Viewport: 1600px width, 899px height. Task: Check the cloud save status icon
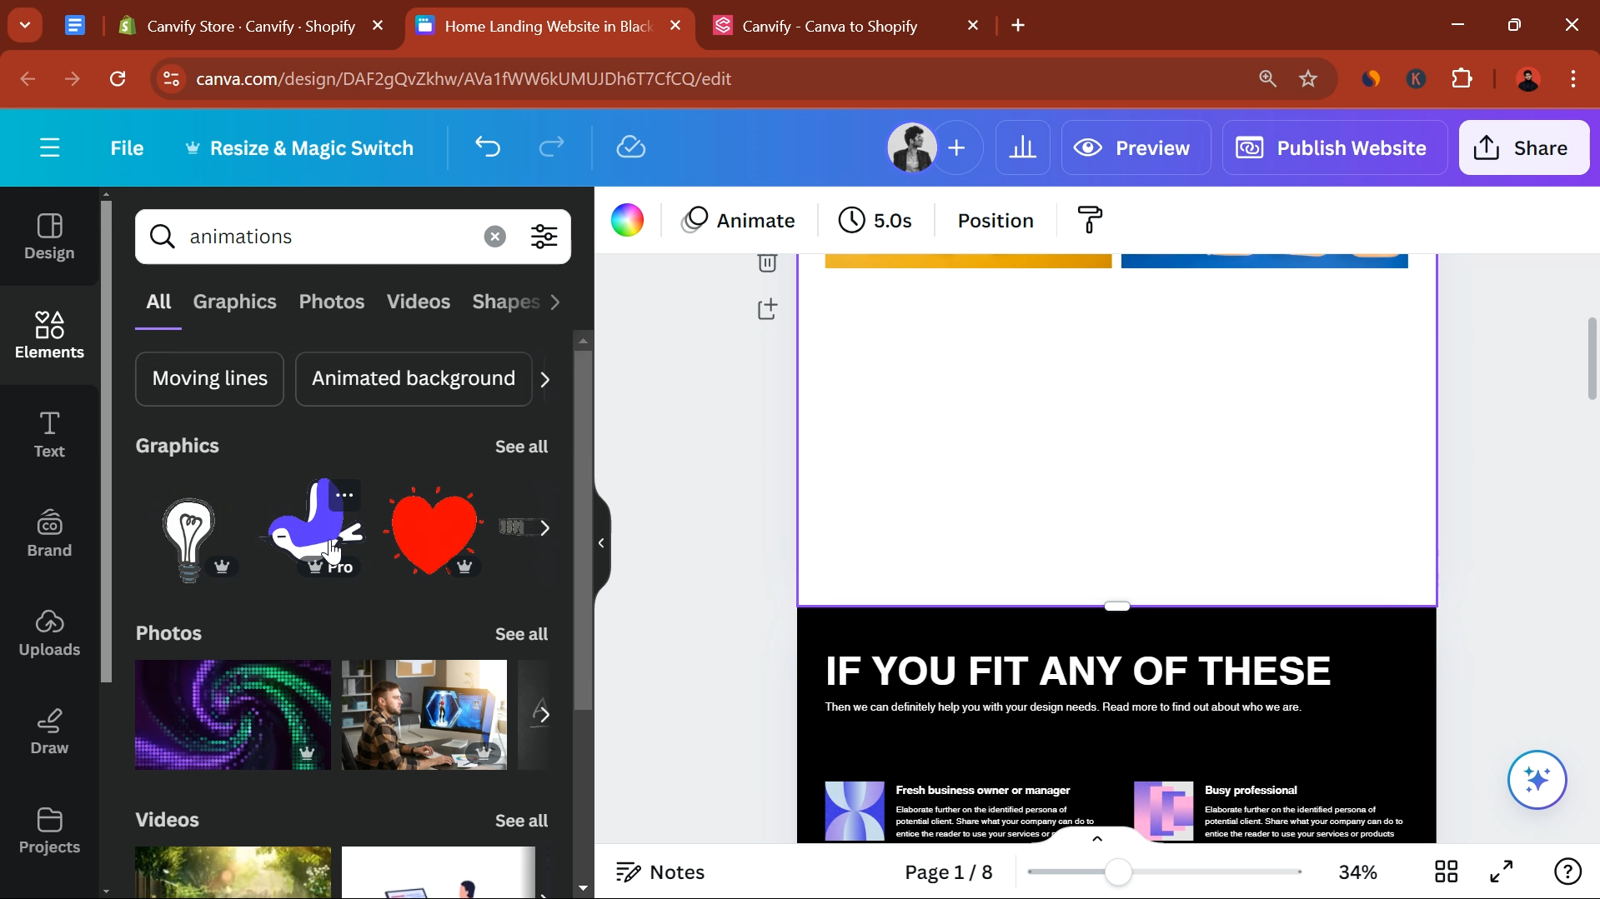click(631, 147)
